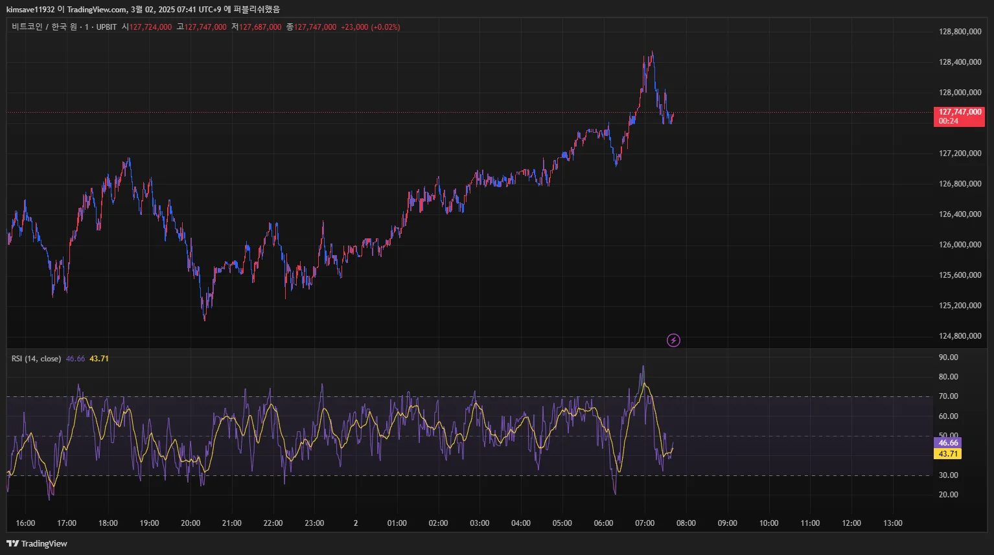Click the 12:00 time axis label

pyautogui.click(x=851, y=523)
